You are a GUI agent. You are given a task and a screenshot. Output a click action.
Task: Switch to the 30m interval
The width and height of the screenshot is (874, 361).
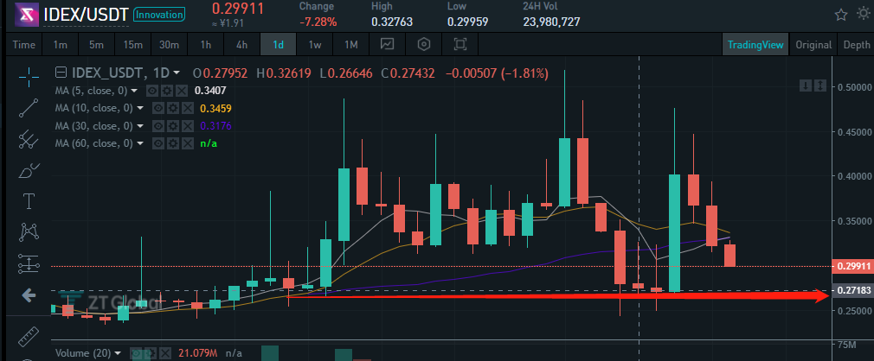click(169, 45)
